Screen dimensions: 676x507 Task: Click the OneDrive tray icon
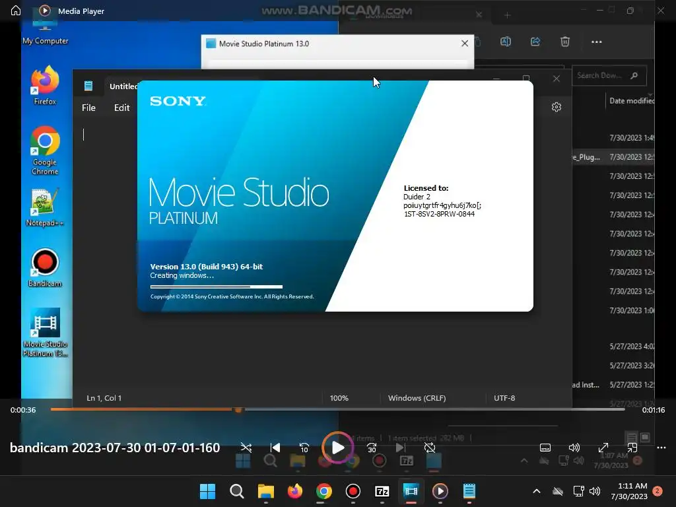pyautogui.click(x=558, y=491)
